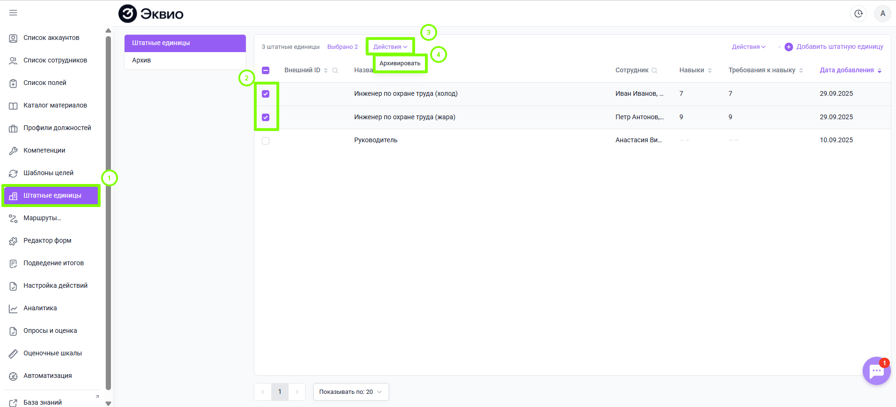Click employee Анастасия Ви… cell
Image resolution: width=896 pixels, height=407 pixels.
tap(638, 140)
